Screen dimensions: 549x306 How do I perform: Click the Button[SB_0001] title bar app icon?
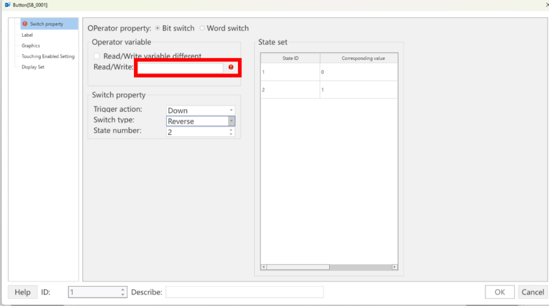pyautogui.click(x=8, y=5)
